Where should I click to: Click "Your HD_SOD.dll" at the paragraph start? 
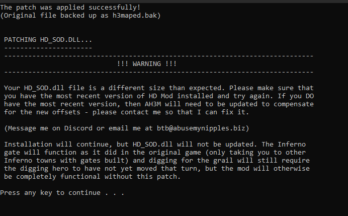[34, 88]
